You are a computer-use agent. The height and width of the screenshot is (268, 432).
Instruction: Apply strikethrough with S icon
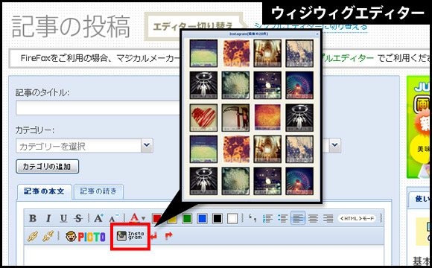[78, 218]
